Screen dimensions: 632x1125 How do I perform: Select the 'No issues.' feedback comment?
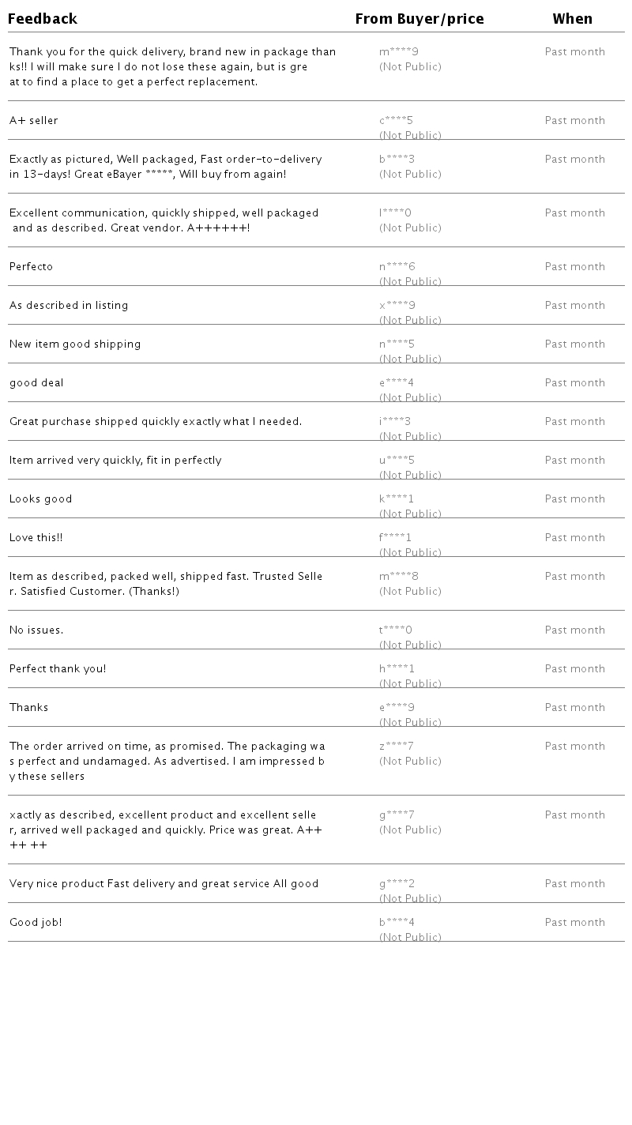(x=36, y=630)
